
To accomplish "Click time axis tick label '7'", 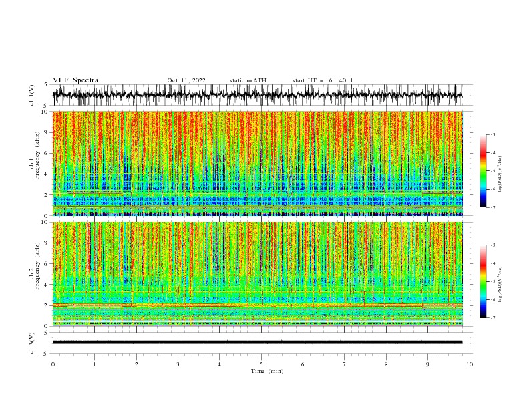I will (x=345, y=364).
